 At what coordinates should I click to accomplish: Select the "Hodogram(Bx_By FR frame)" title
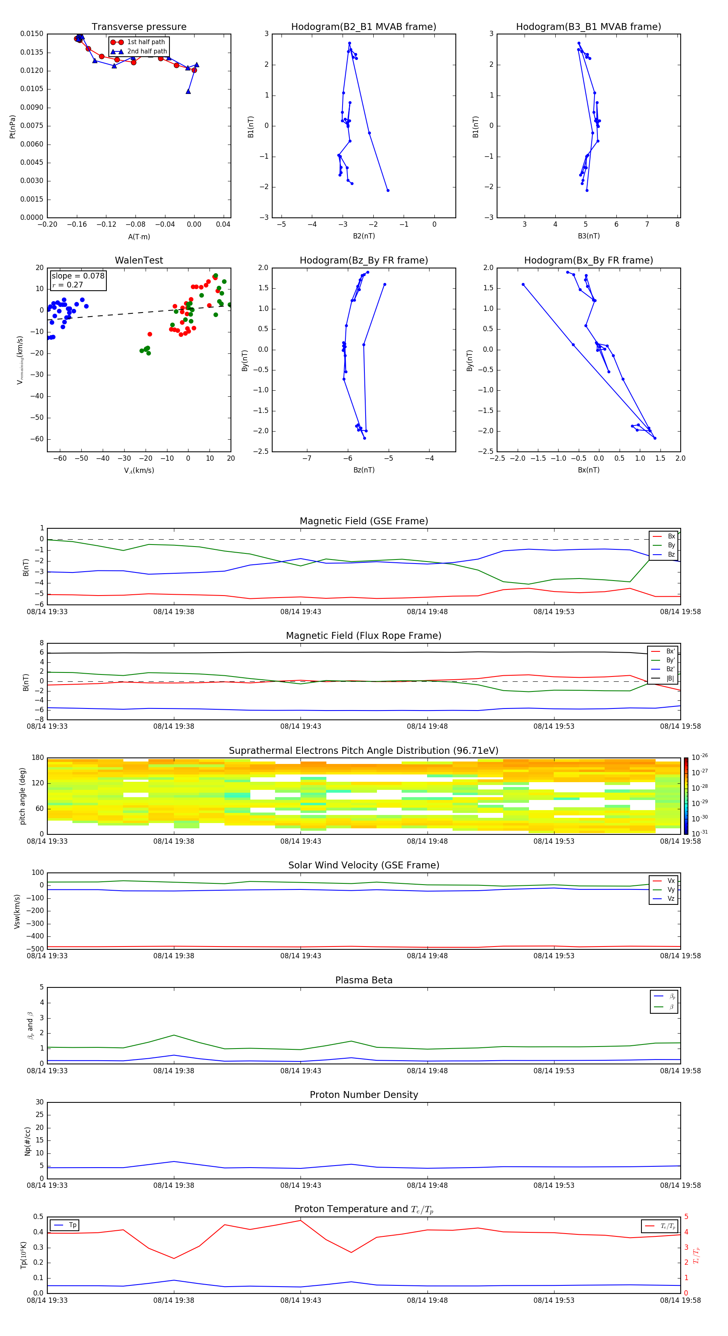coord(588,260)
